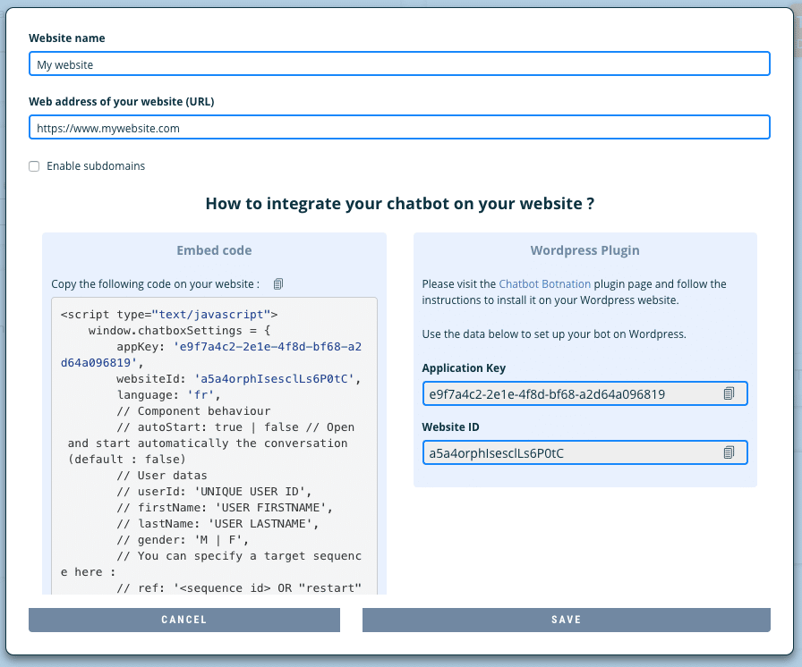Screen dimensions: 802x667
Task: Select the Application Key value field
Action: (573, 393)
